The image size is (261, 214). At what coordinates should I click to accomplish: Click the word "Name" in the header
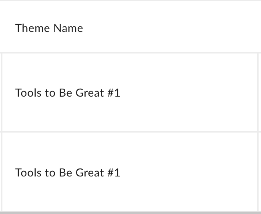click(x=68, y=28)
